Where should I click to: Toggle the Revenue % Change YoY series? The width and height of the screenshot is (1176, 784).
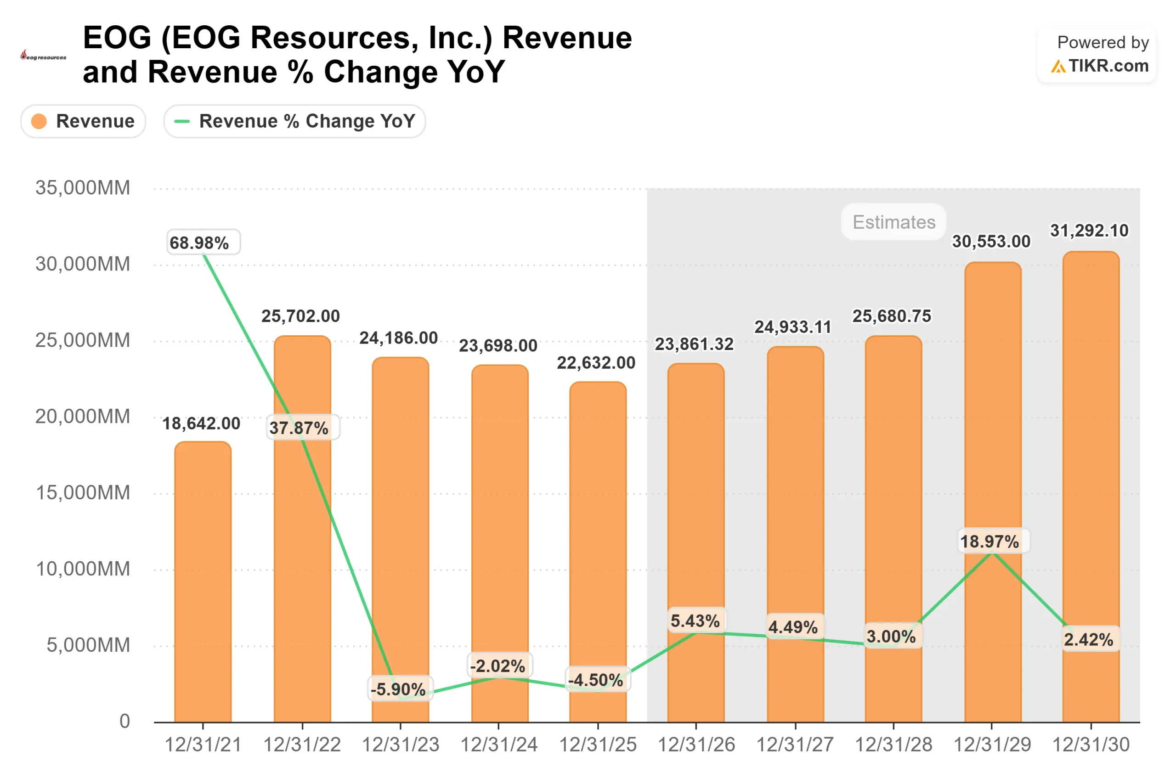[295, 120]
